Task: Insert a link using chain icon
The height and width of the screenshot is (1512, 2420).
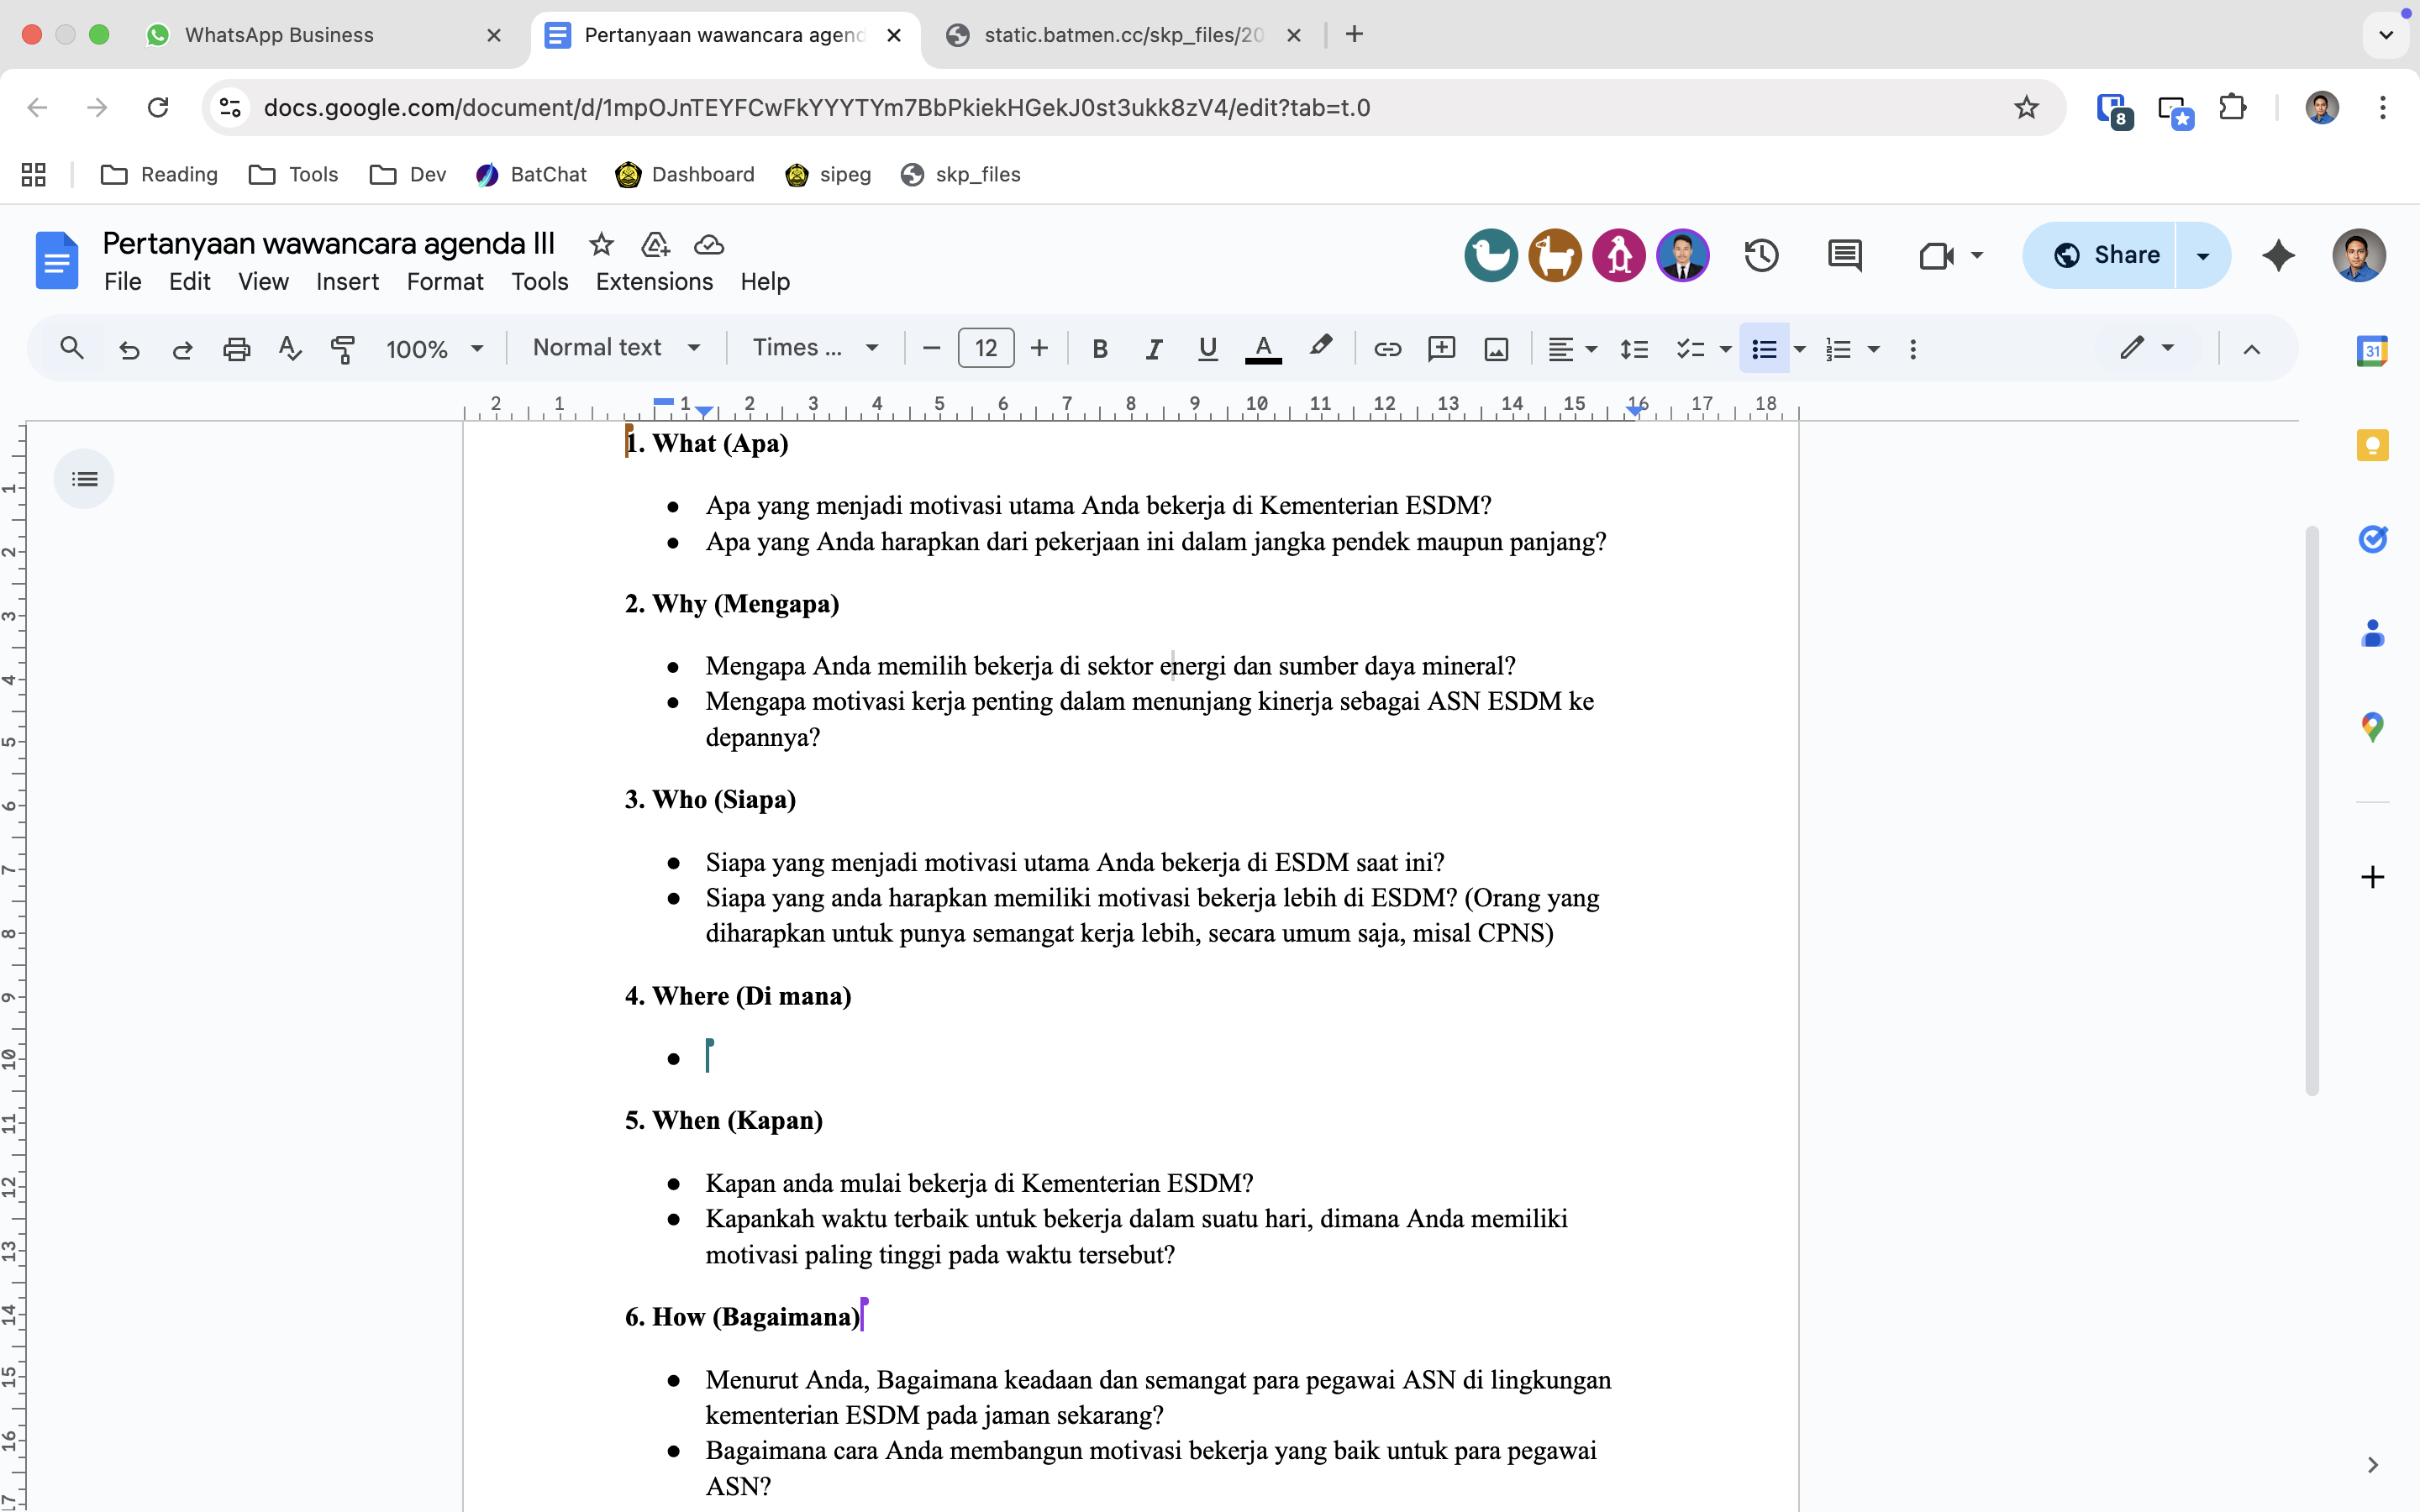Action: click(1387, 349)
